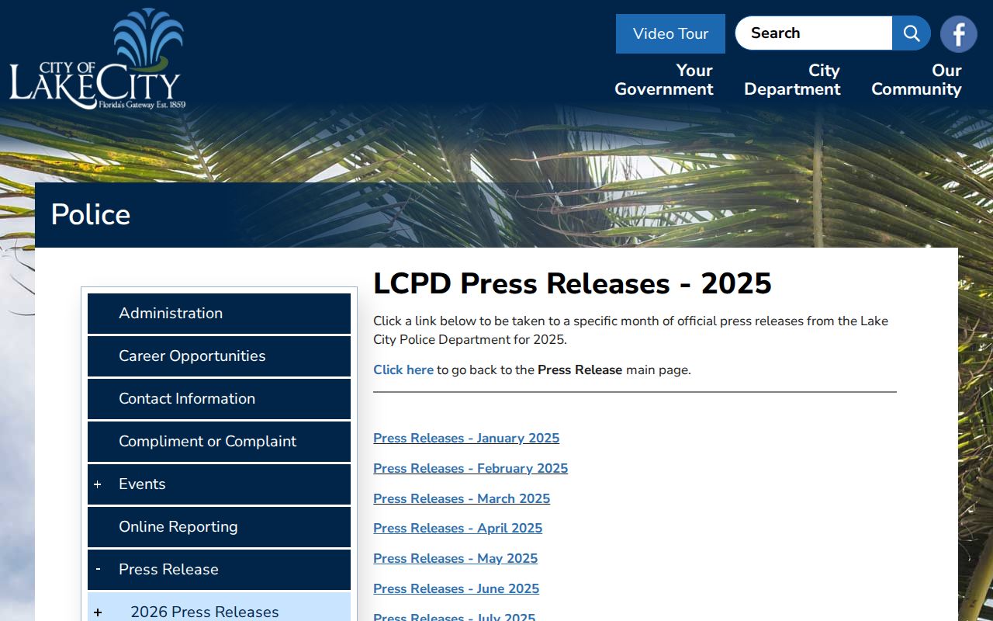
Task: Open Online Reporting sidebar item
Action: pos(219,527)
